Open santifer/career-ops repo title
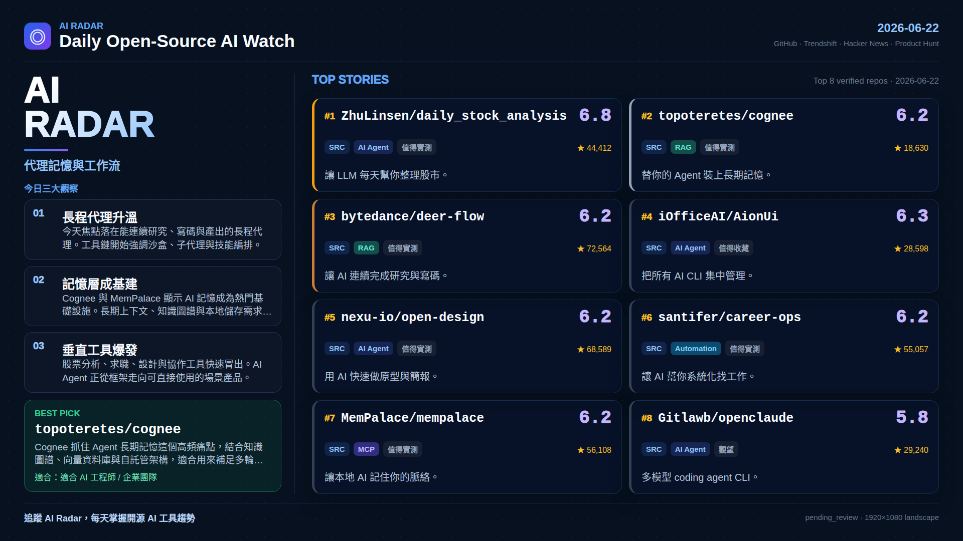 729,317
